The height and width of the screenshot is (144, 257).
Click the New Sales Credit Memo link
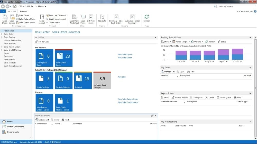point(128,103)
